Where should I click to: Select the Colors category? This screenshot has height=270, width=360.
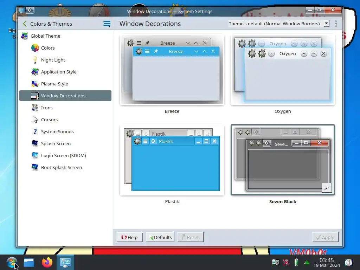point(65,48)
